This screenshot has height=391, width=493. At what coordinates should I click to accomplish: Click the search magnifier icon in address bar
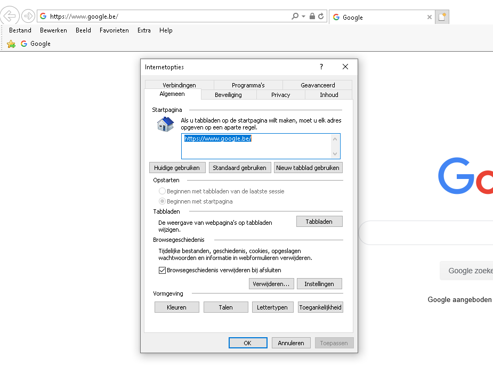(x=295, y=17)
